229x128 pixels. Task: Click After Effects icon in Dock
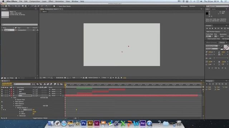click(x=142, y=123)
